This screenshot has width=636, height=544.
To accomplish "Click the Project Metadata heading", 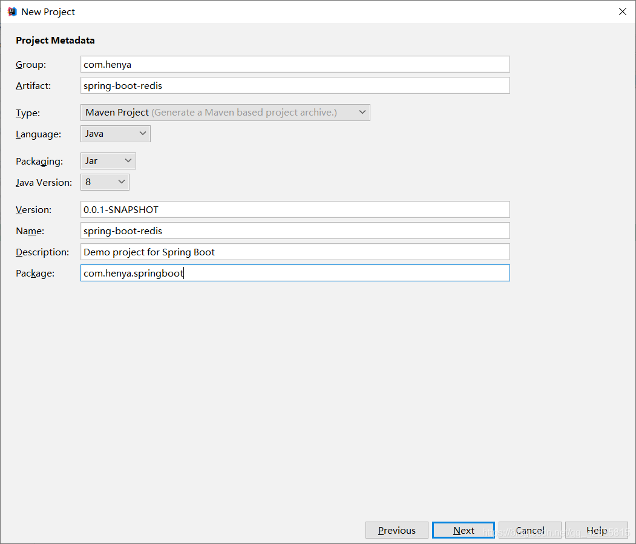I will tap(55, 41).
